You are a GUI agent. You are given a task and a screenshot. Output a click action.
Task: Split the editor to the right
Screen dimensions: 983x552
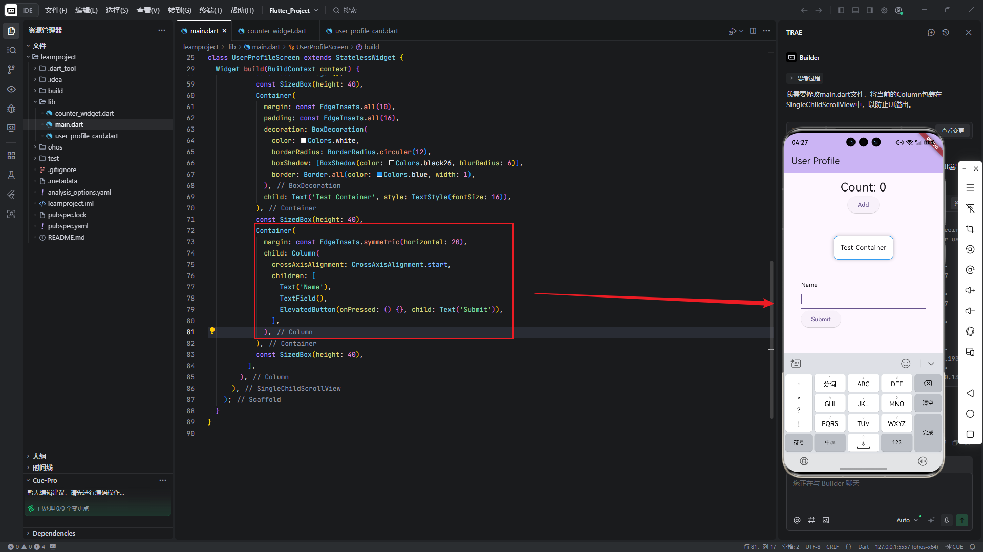(753, 31)
